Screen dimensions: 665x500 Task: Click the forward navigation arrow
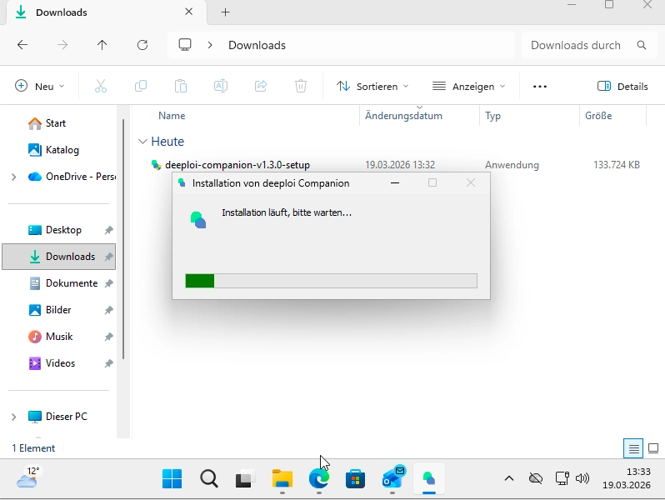click(x=62, y=45)
